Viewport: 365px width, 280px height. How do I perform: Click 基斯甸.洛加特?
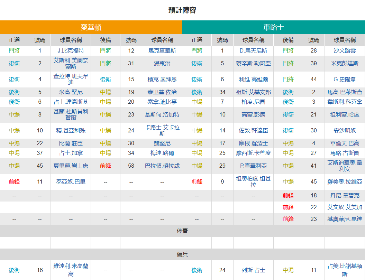coord(162,115)
